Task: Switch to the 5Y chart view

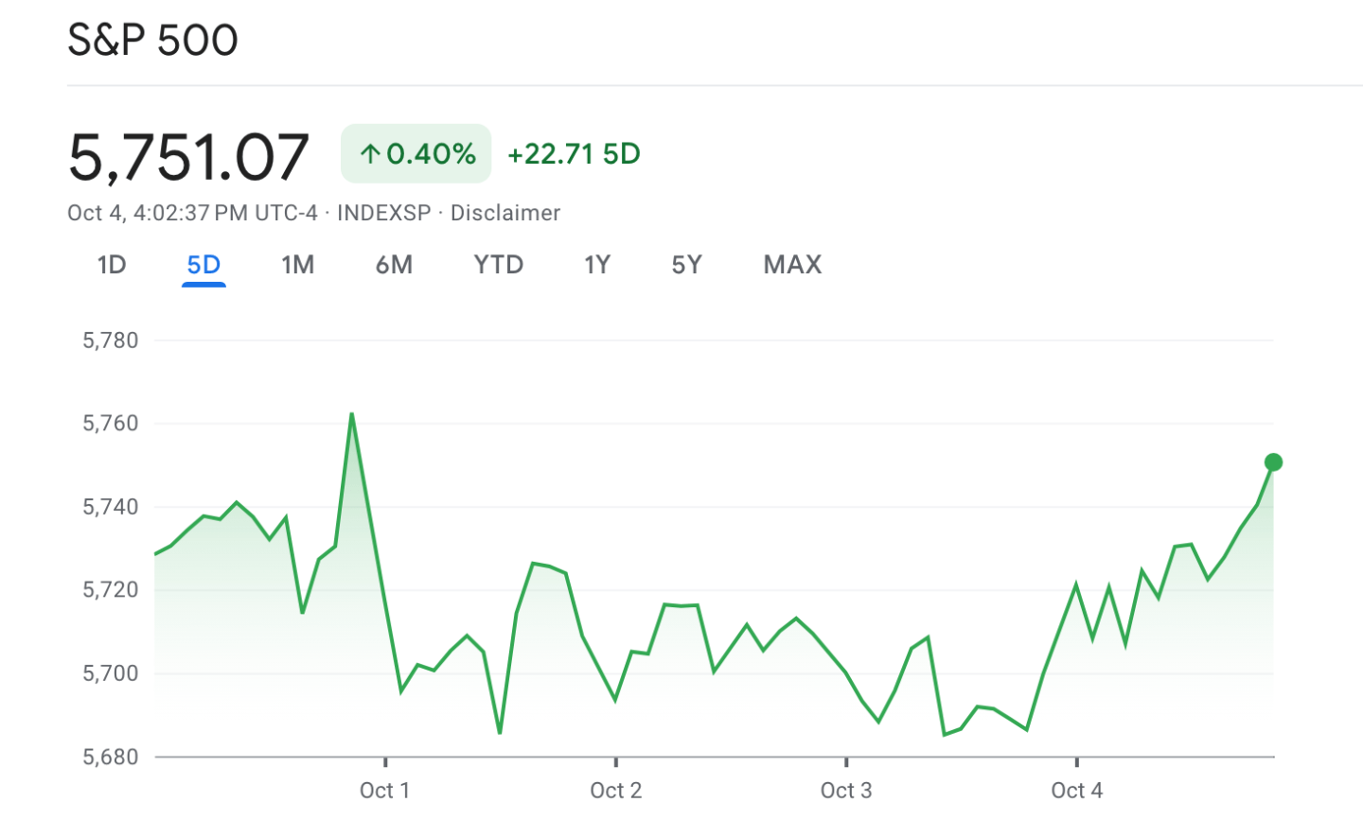Action: (685, 265)
